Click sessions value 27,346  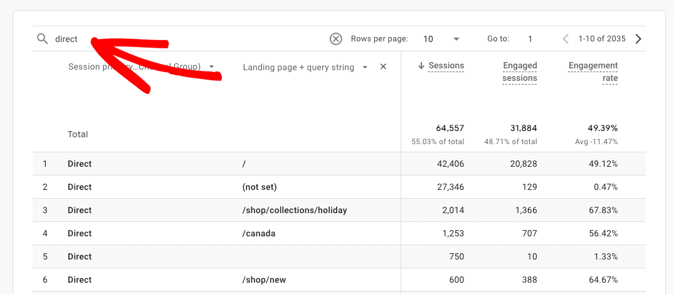449,187
